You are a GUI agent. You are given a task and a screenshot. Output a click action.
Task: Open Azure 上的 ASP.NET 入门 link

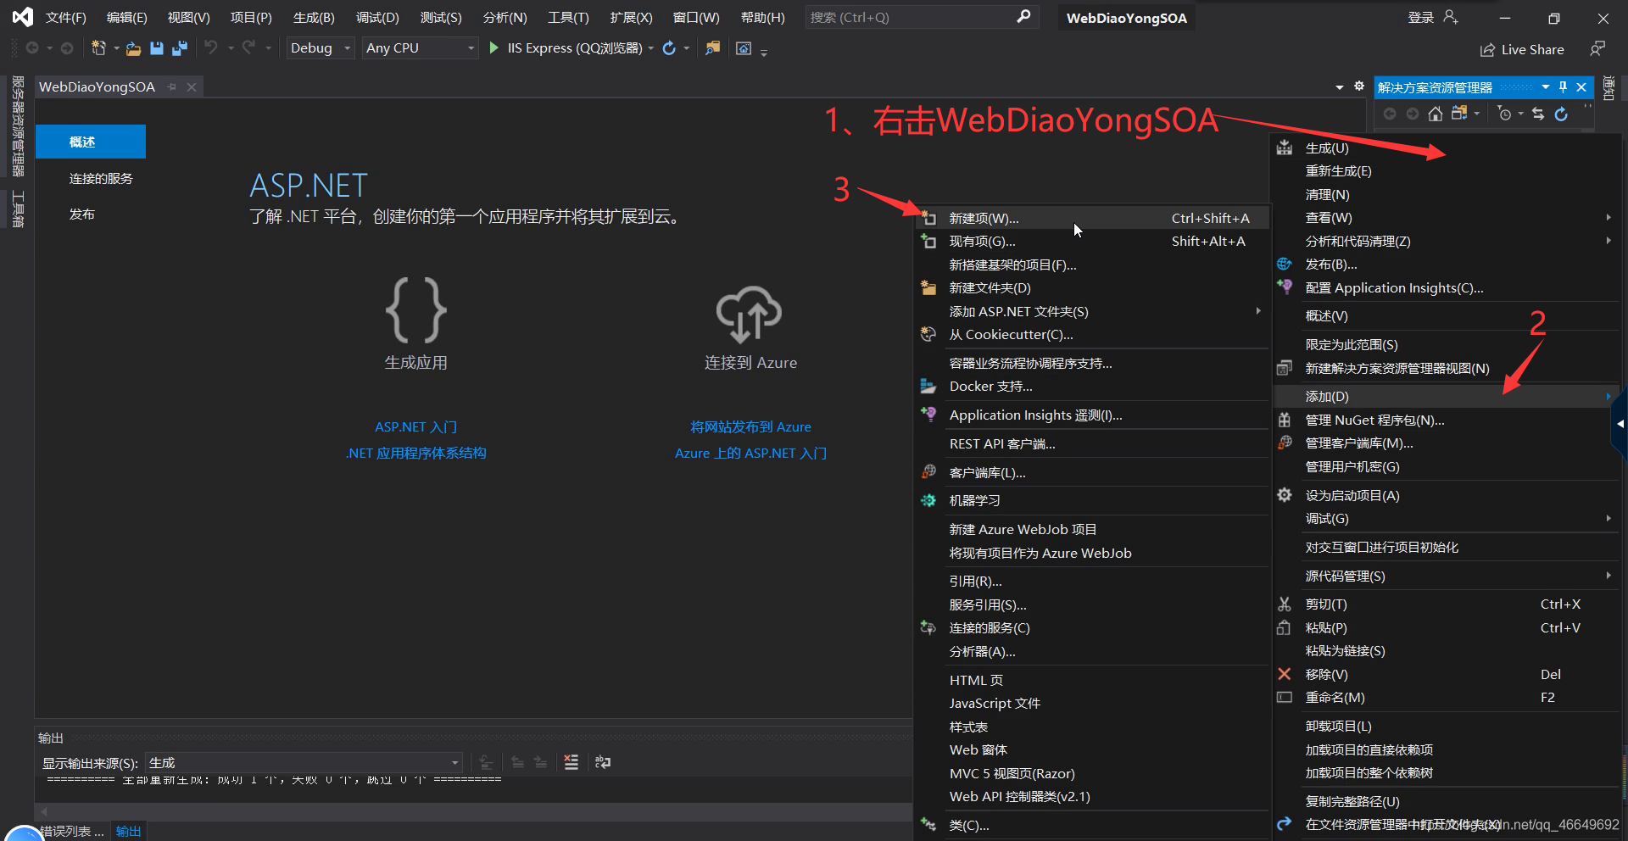point(750,454)
